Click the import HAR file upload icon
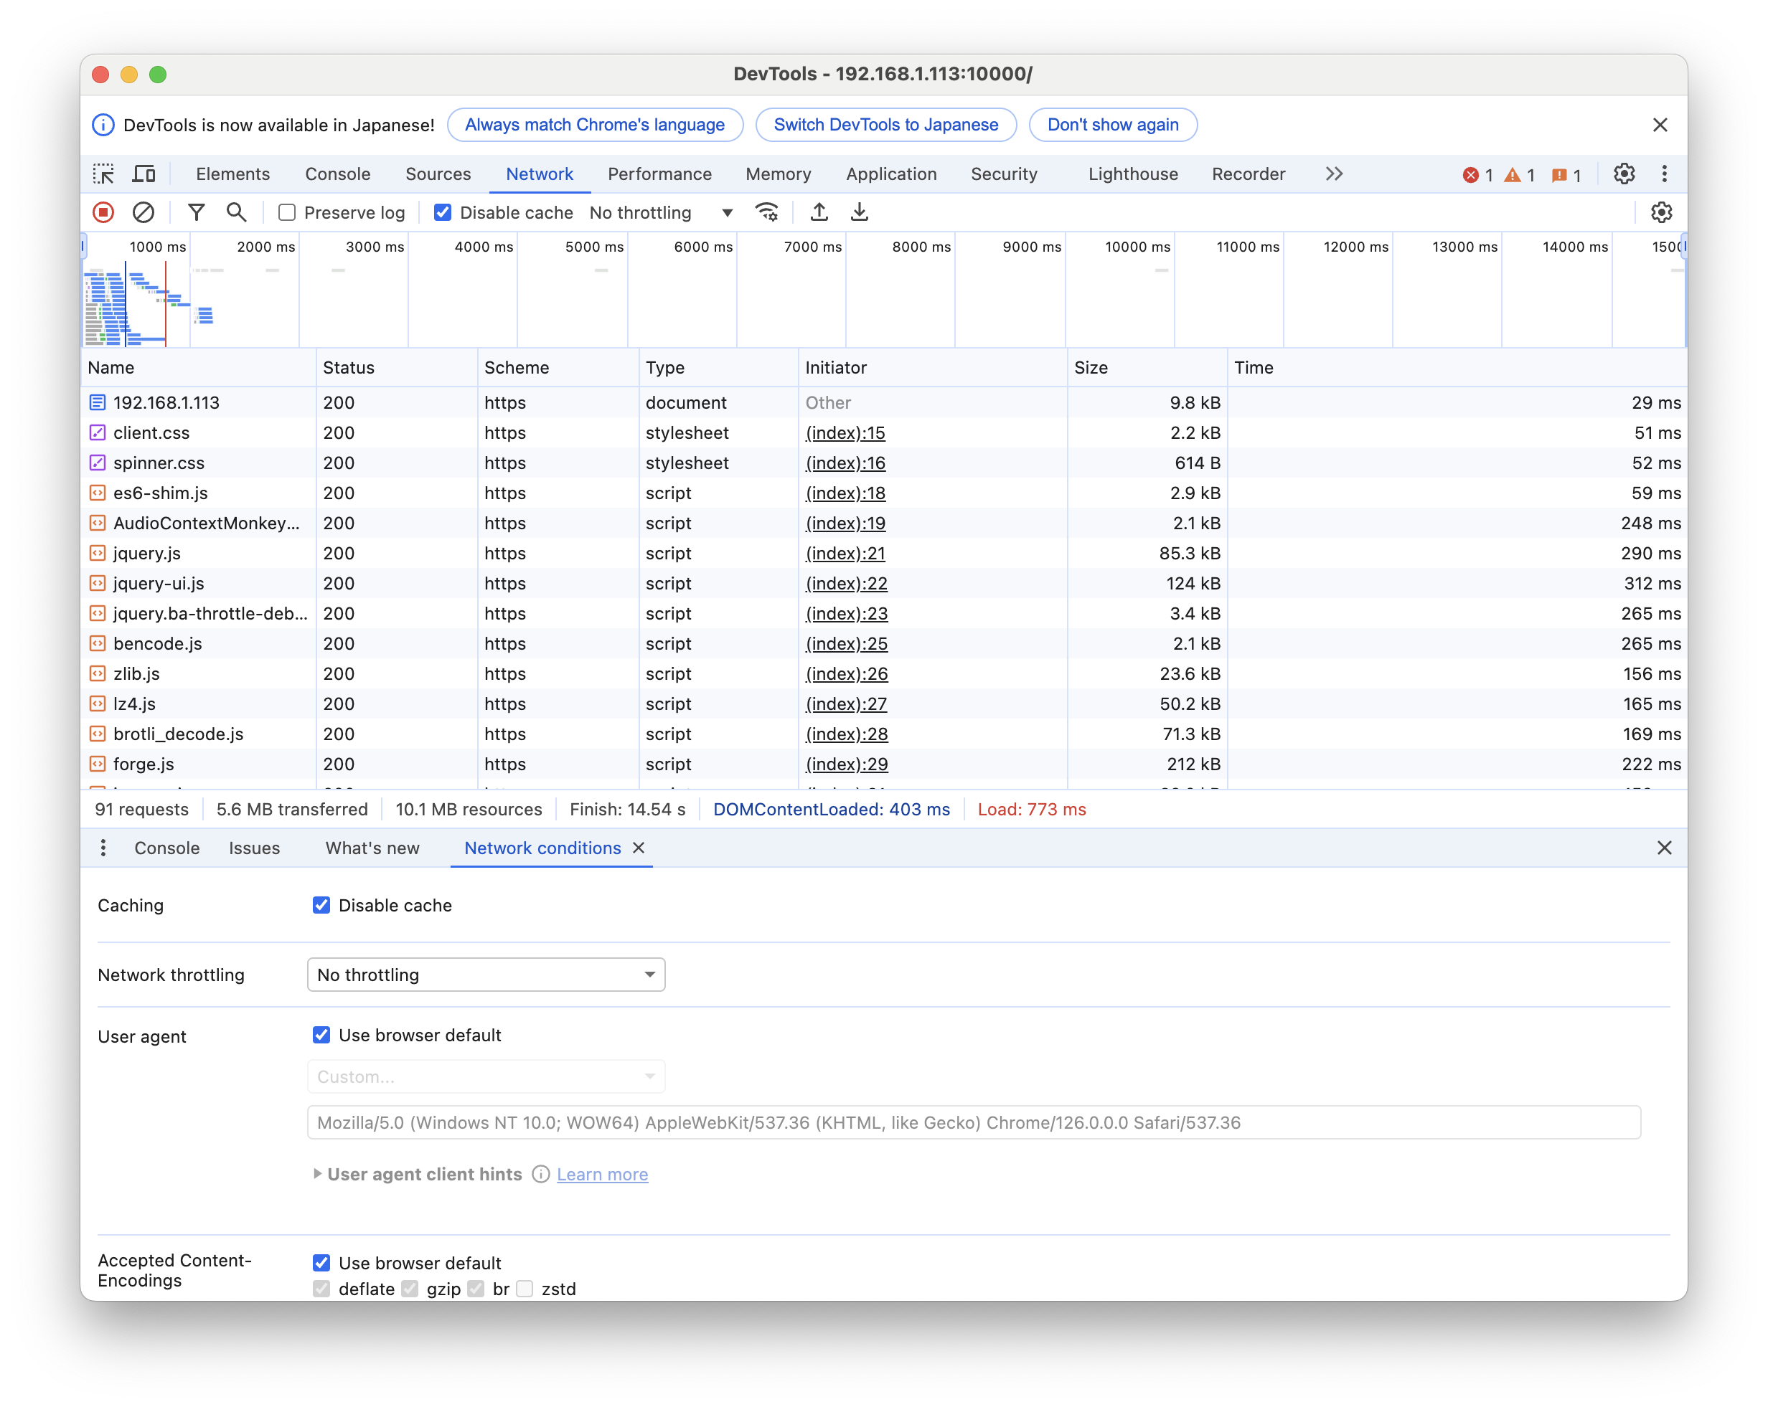This screenshot has width=1768, height=1407. click(819, 213)
